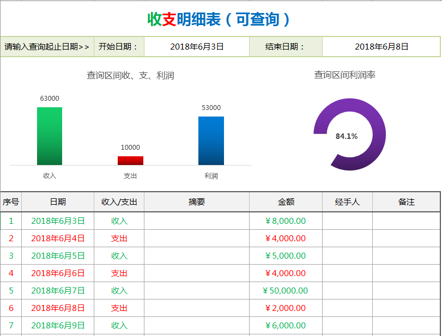Viewport: 442px width, 336px height.
Task: Click 支出 type cell in row 4
Action: (x=119, y=273)
